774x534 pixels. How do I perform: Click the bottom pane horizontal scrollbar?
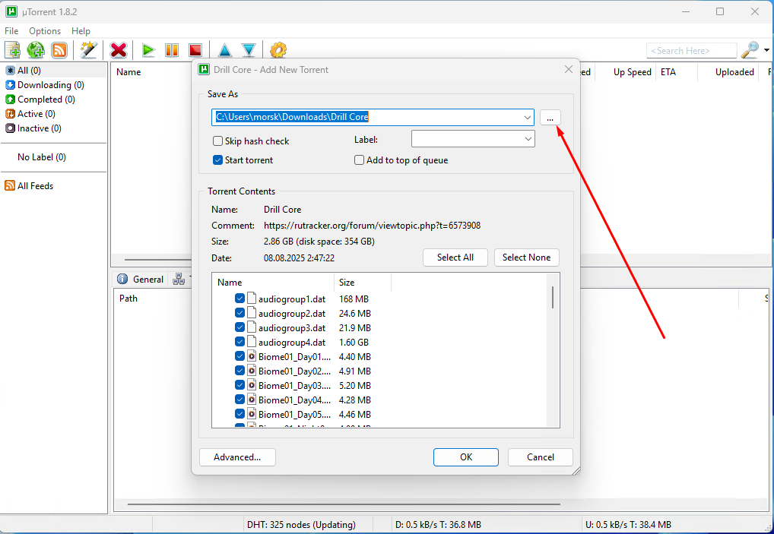[x=344, y=504]
